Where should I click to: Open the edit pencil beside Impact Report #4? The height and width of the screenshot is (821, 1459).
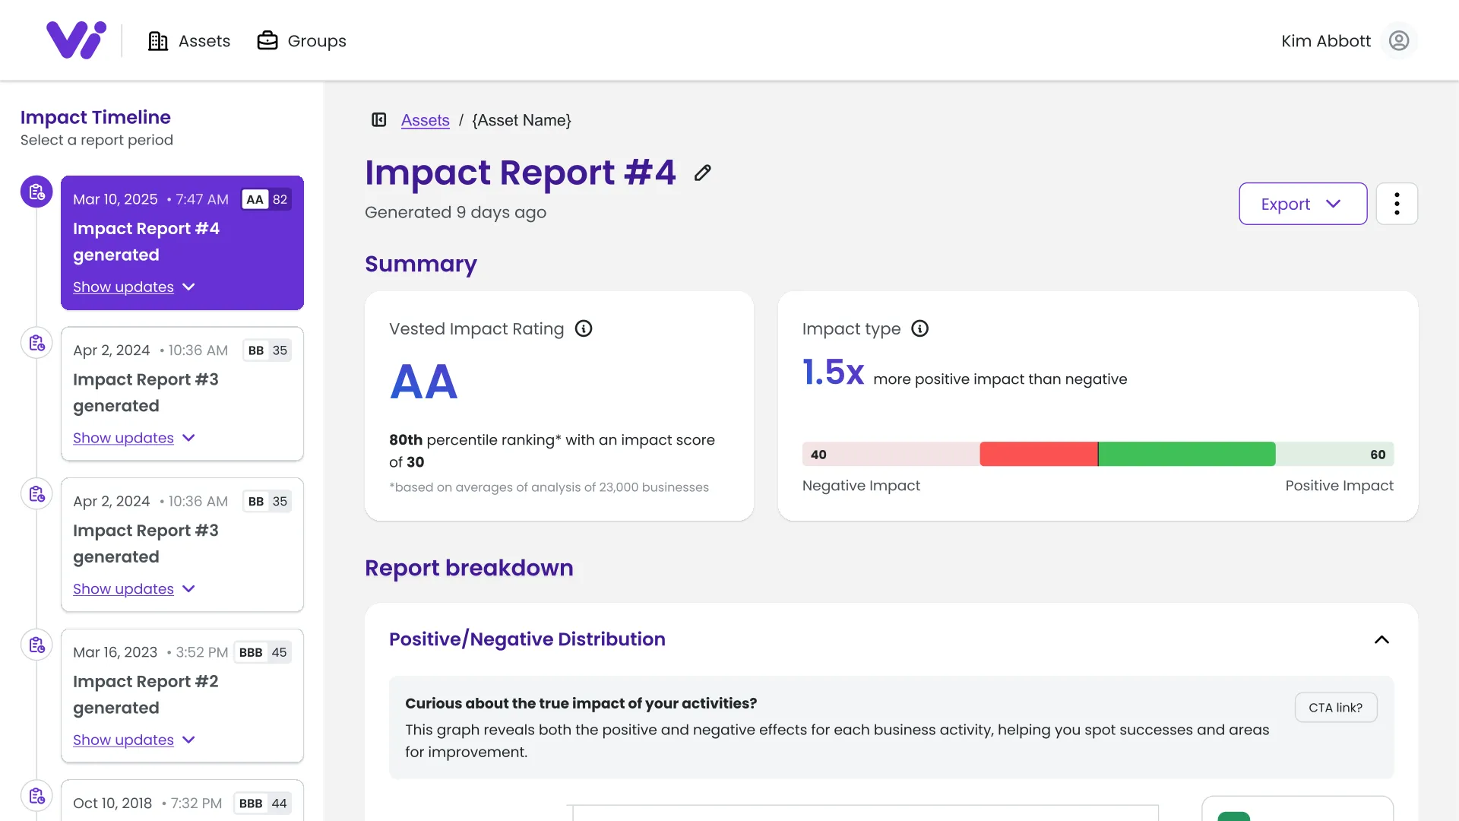[701, 173]
